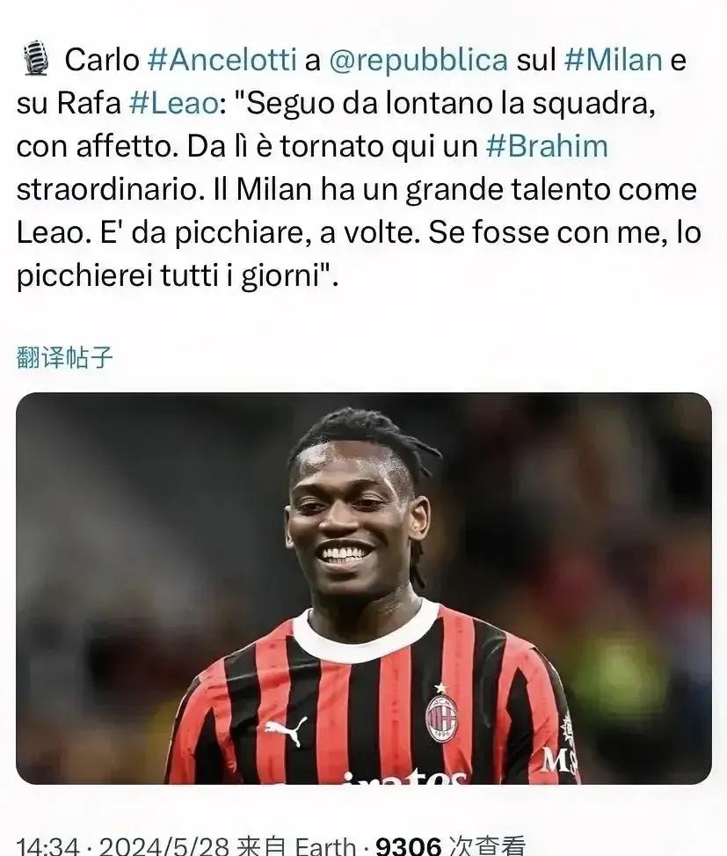Click the white sponsor lettering on jersey

pyautogui.click(x=404, y=776)
